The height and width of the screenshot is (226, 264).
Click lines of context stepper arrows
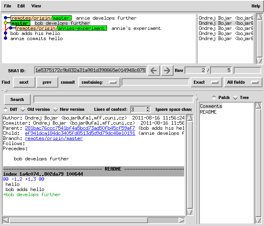[x=148, y=109]
